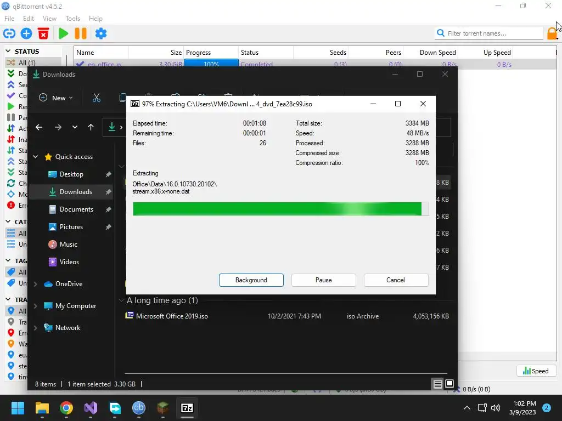Click the volume speaker tray icon
This screenshot has height=421, width=562.
click(x=496, y=408)
